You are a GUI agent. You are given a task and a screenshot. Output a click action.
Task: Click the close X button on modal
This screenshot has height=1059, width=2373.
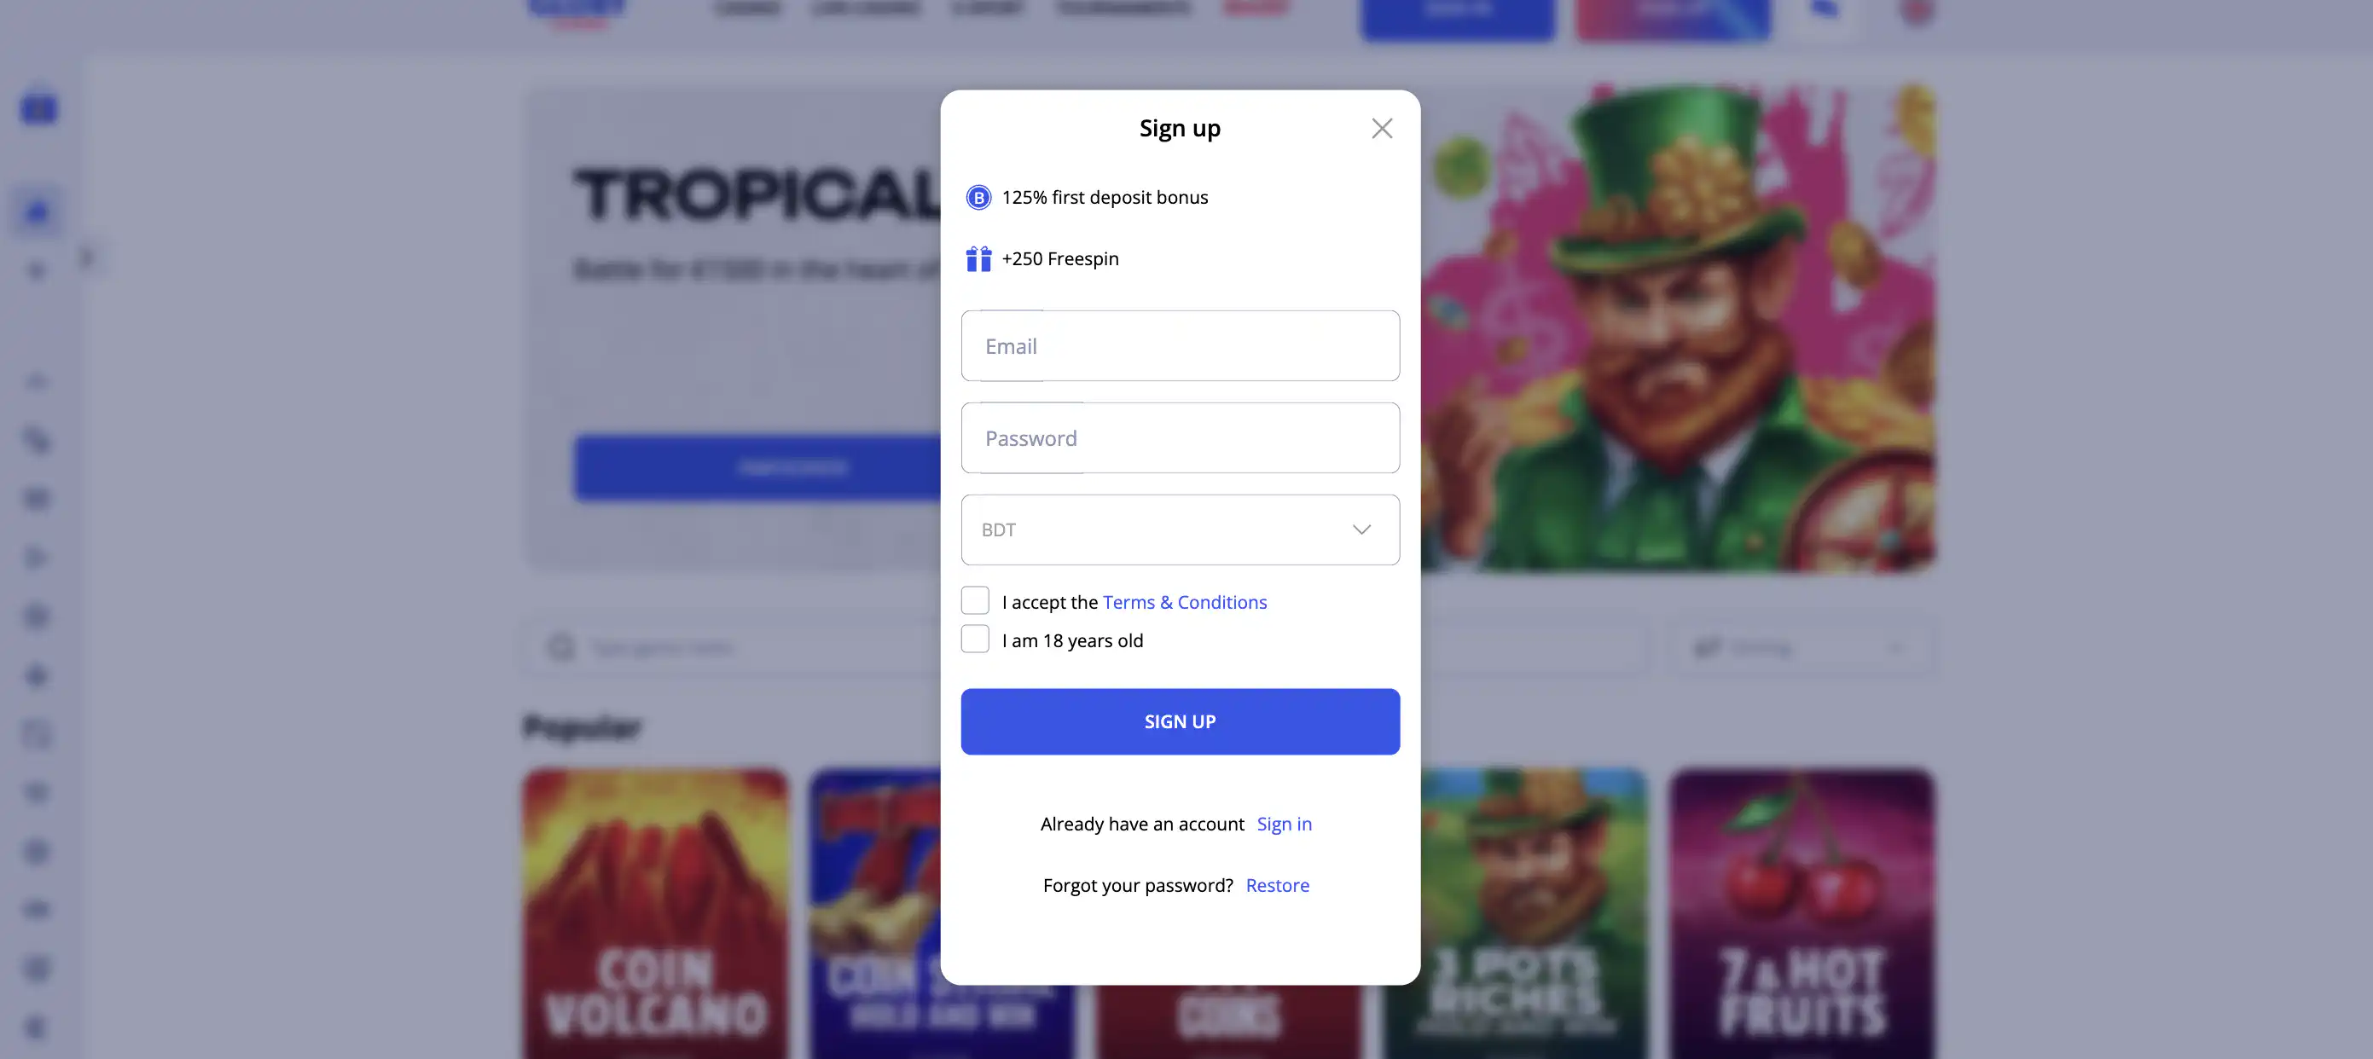1382,127
